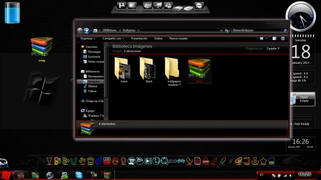Select Equipo in the navigation pane
321x180 pixels.
(88, 110)
